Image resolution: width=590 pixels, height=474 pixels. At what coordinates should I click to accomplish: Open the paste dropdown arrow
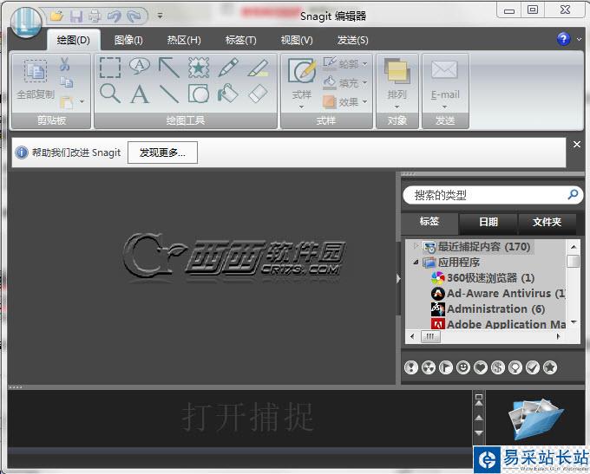click(82, 101)
